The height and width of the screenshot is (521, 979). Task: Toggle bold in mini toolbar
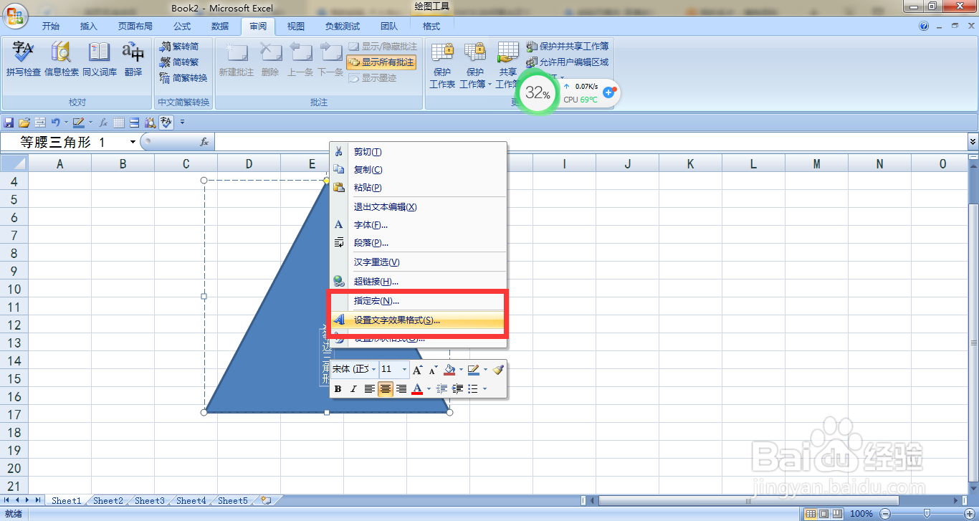tap(338, 388)
